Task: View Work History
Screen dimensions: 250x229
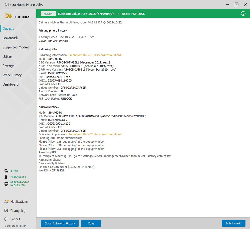Action: [x=12, y=75]
